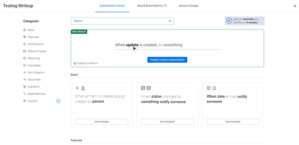Click the Basic category icon

pyautogui.click(x=24, y=30)
